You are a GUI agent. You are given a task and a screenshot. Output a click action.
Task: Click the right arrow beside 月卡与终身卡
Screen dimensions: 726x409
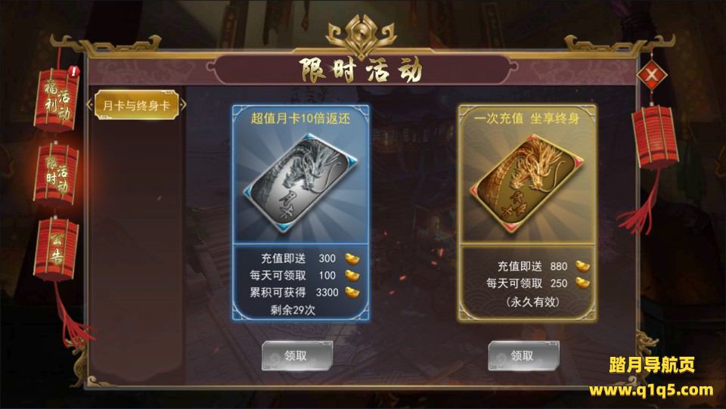click(x=183, y=105)
